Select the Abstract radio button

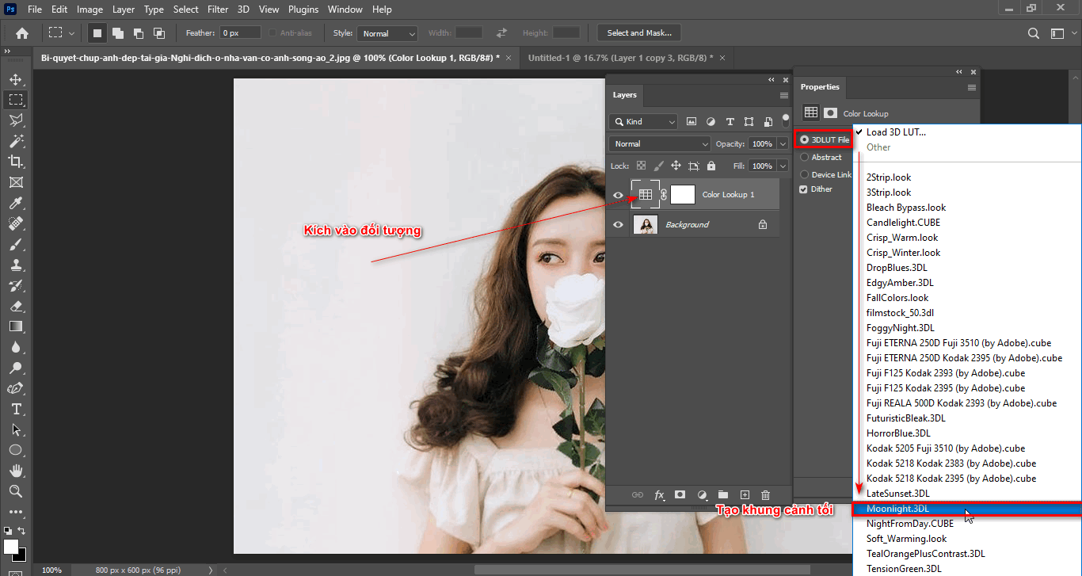804,157
